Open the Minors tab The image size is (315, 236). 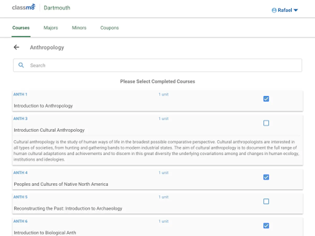79,28
